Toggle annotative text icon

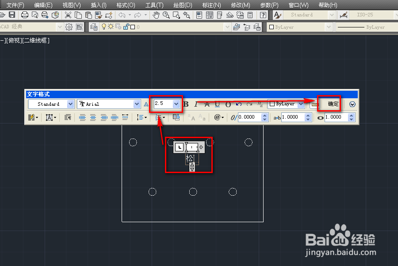tap(146, 104)
